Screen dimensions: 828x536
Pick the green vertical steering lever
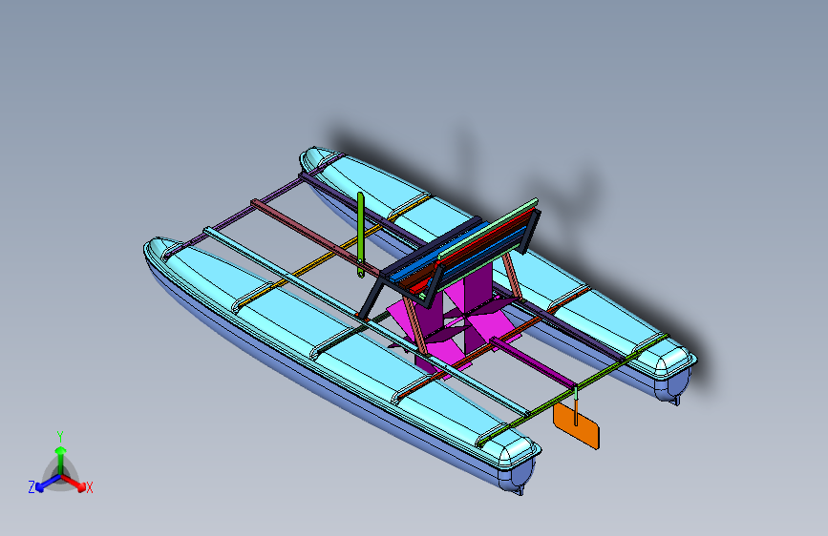tap(361, 235)
